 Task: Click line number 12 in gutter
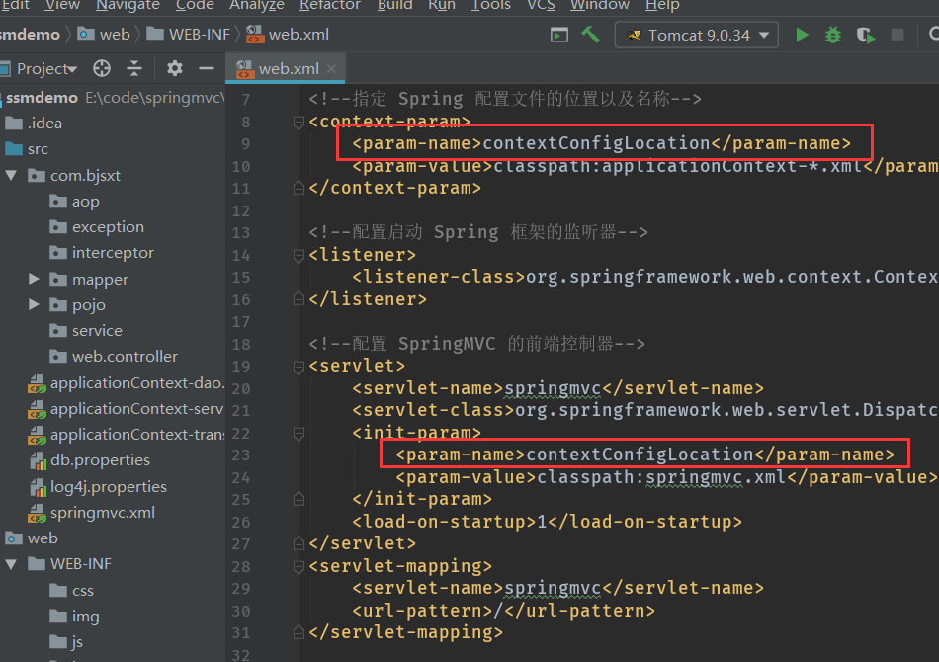241,210
